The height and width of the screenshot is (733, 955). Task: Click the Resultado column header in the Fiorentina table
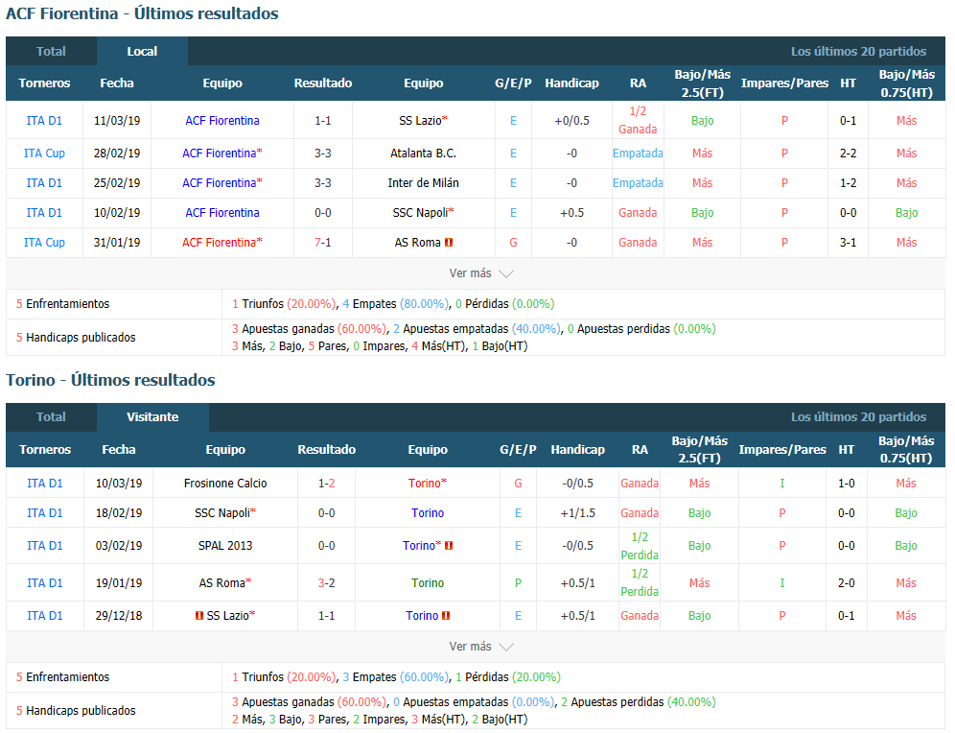tap(323, 83)
